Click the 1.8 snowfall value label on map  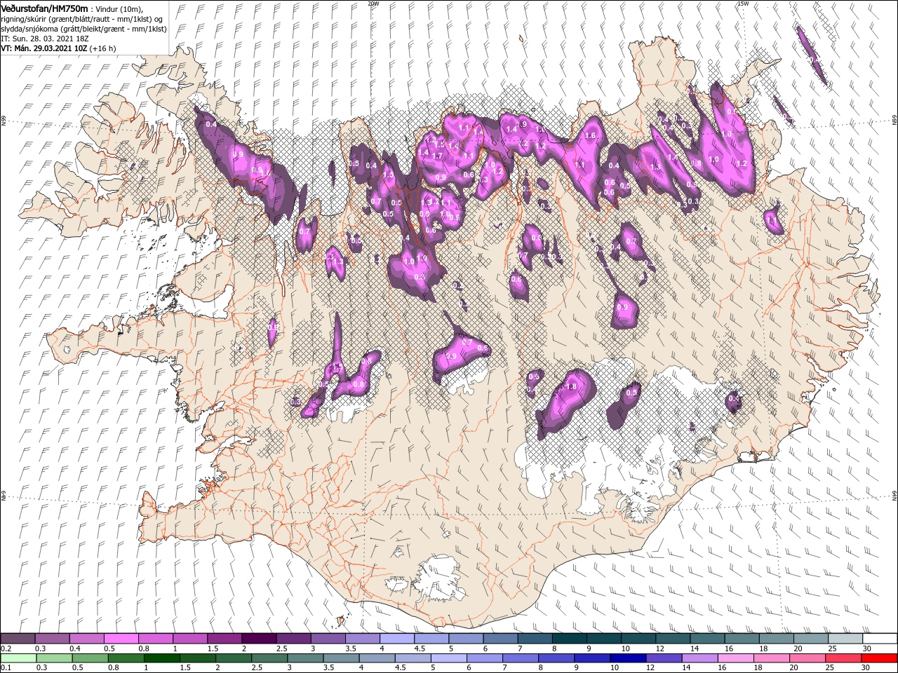[x=570, y=386]
